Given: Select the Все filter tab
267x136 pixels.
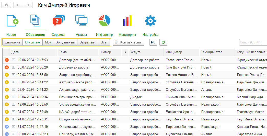Looking at the screenshot, I should click(x=103, y=42).
